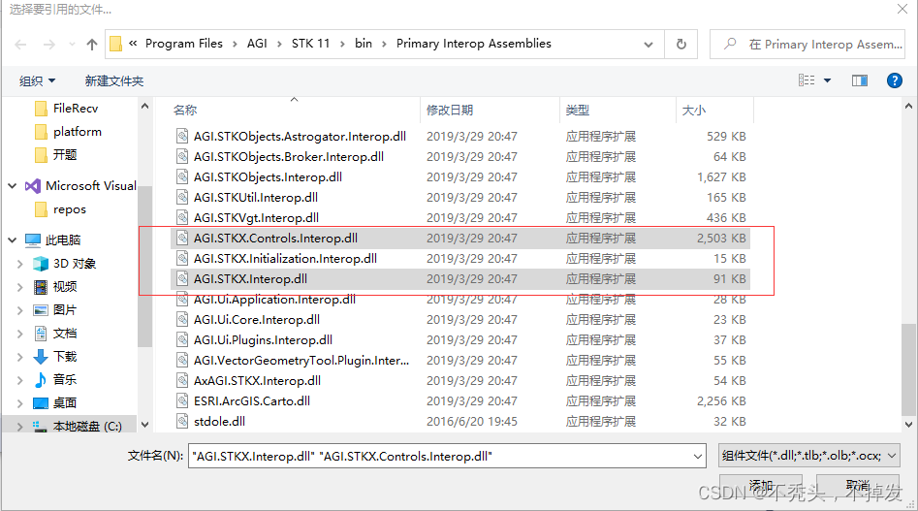Select 视频 in navigation tree
This screenshot has height=511, width=918.
64,287
